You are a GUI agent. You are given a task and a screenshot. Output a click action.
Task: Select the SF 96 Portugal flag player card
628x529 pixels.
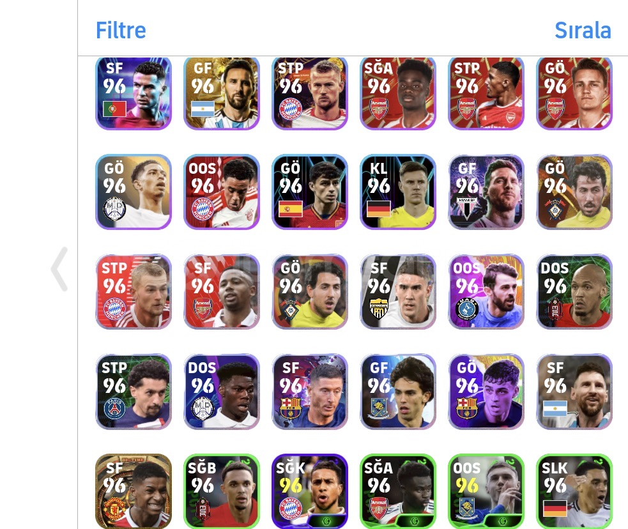coord(134,93)
